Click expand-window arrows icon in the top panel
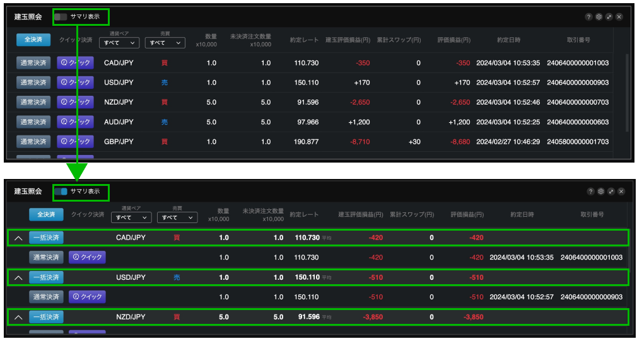Screen dimensions: 637x351 coord(609,17)
